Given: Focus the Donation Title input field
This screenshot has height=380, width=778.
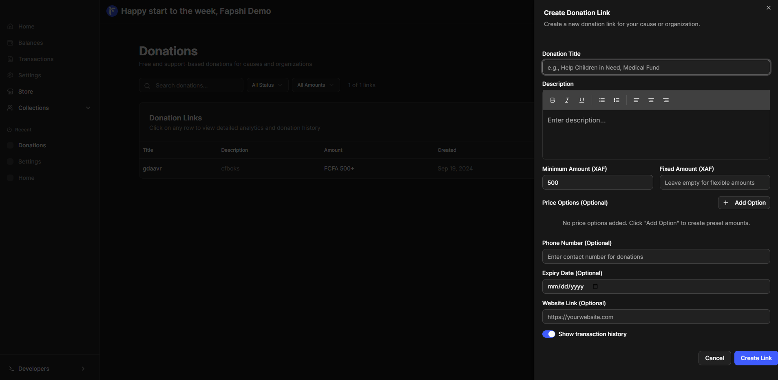Looking at the screenshot, I should coord(656,68).
